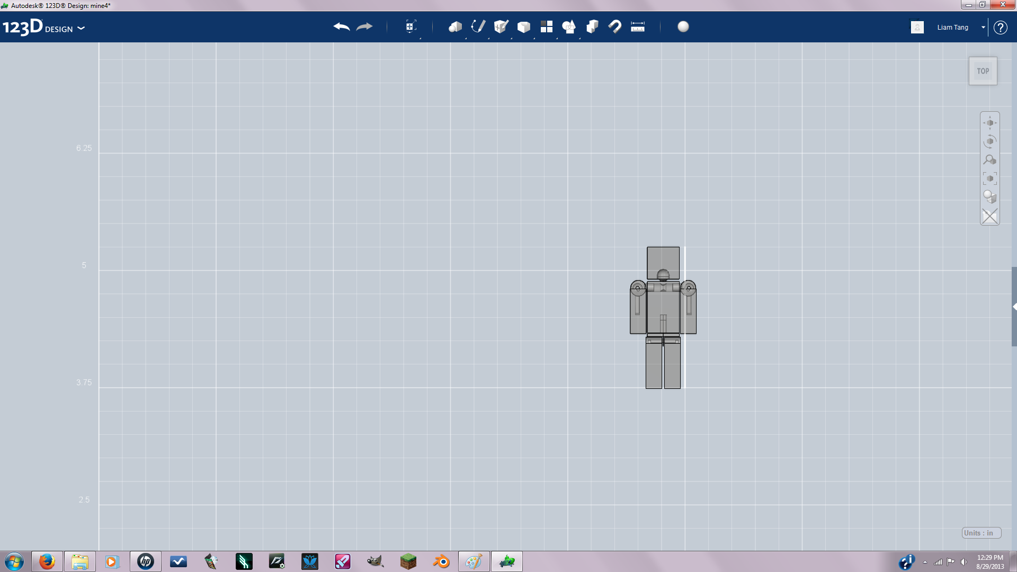Open the Primitives menu

[x=456, y=26]
